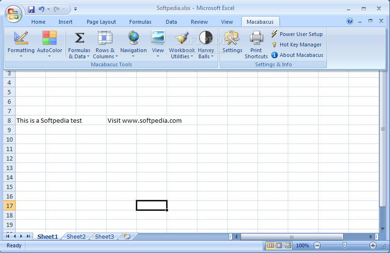Open the AutoColor squares tool
390x253 pixels.
tap(49, 38)
